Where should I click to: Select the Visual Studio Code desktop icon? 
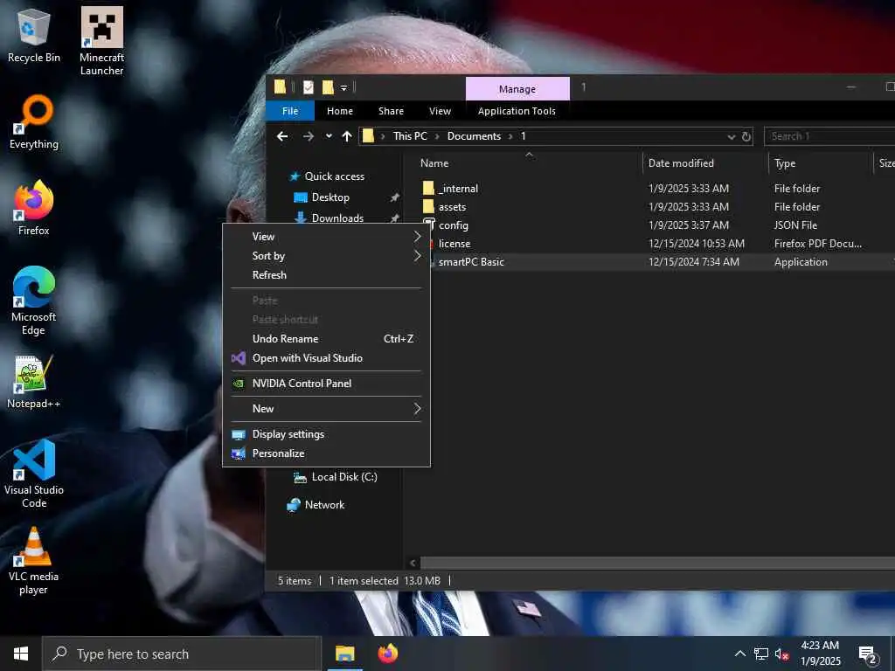pyautogui.click(x=34, y=474)
